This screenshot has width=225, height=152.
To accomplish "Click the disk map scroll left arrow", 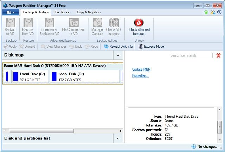I will [x=5, y=131].
